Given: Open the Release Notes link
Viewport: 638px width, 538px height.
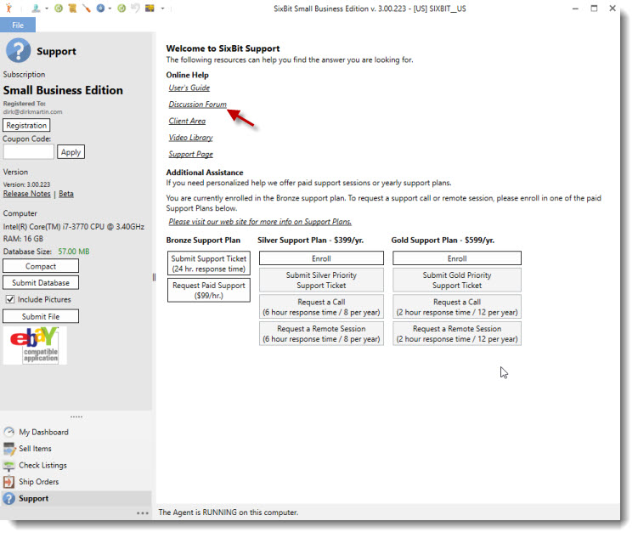Looking at the screenshot, I should [x=27, y=194].
